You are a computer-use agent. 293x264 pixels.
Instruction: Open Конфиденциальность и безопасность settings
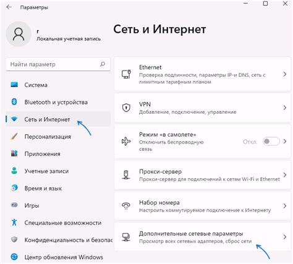(58, 240)
